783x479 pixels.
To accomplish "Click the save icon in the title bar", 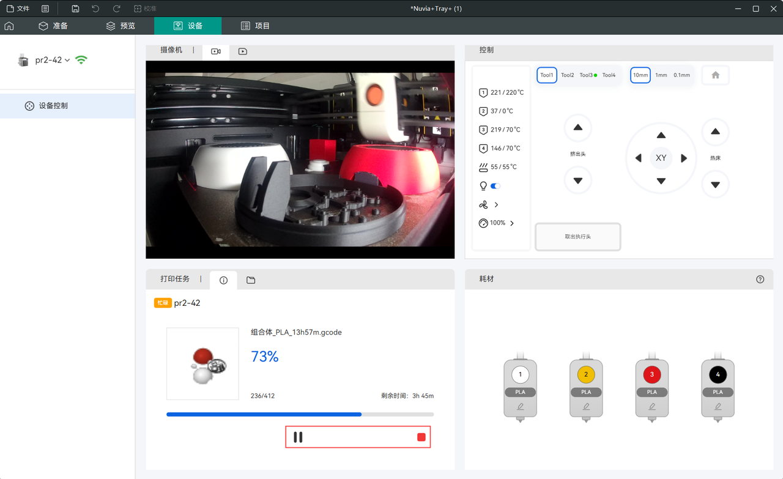I will pyautogui.click(x=75, y=9).
